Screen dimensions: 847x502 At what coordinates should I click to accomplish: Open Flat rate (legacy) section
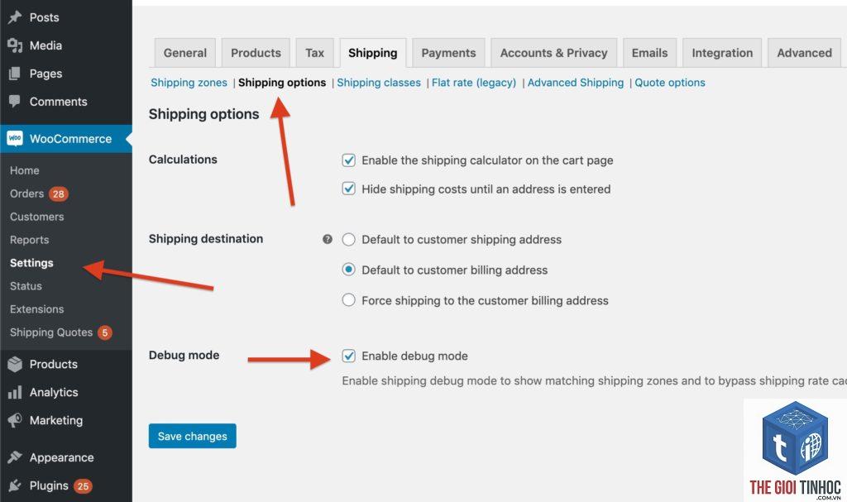474,83
